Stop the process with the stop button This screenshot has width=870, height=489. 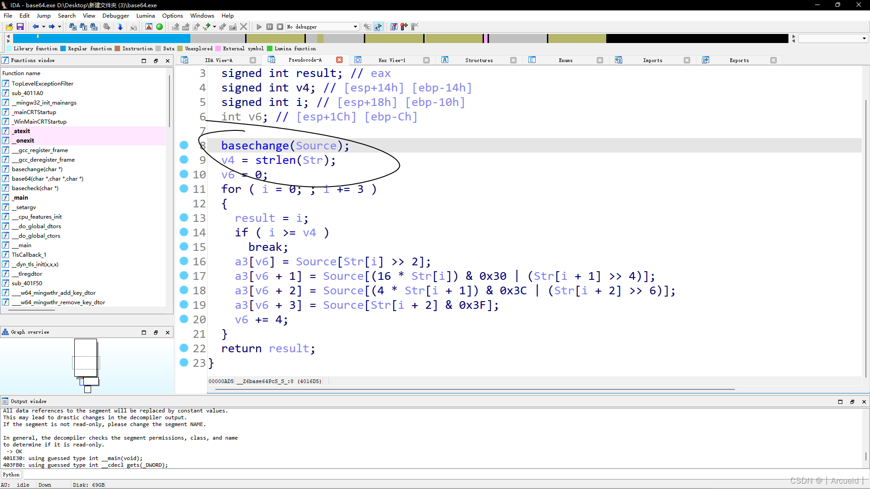[x=280, y=27]
